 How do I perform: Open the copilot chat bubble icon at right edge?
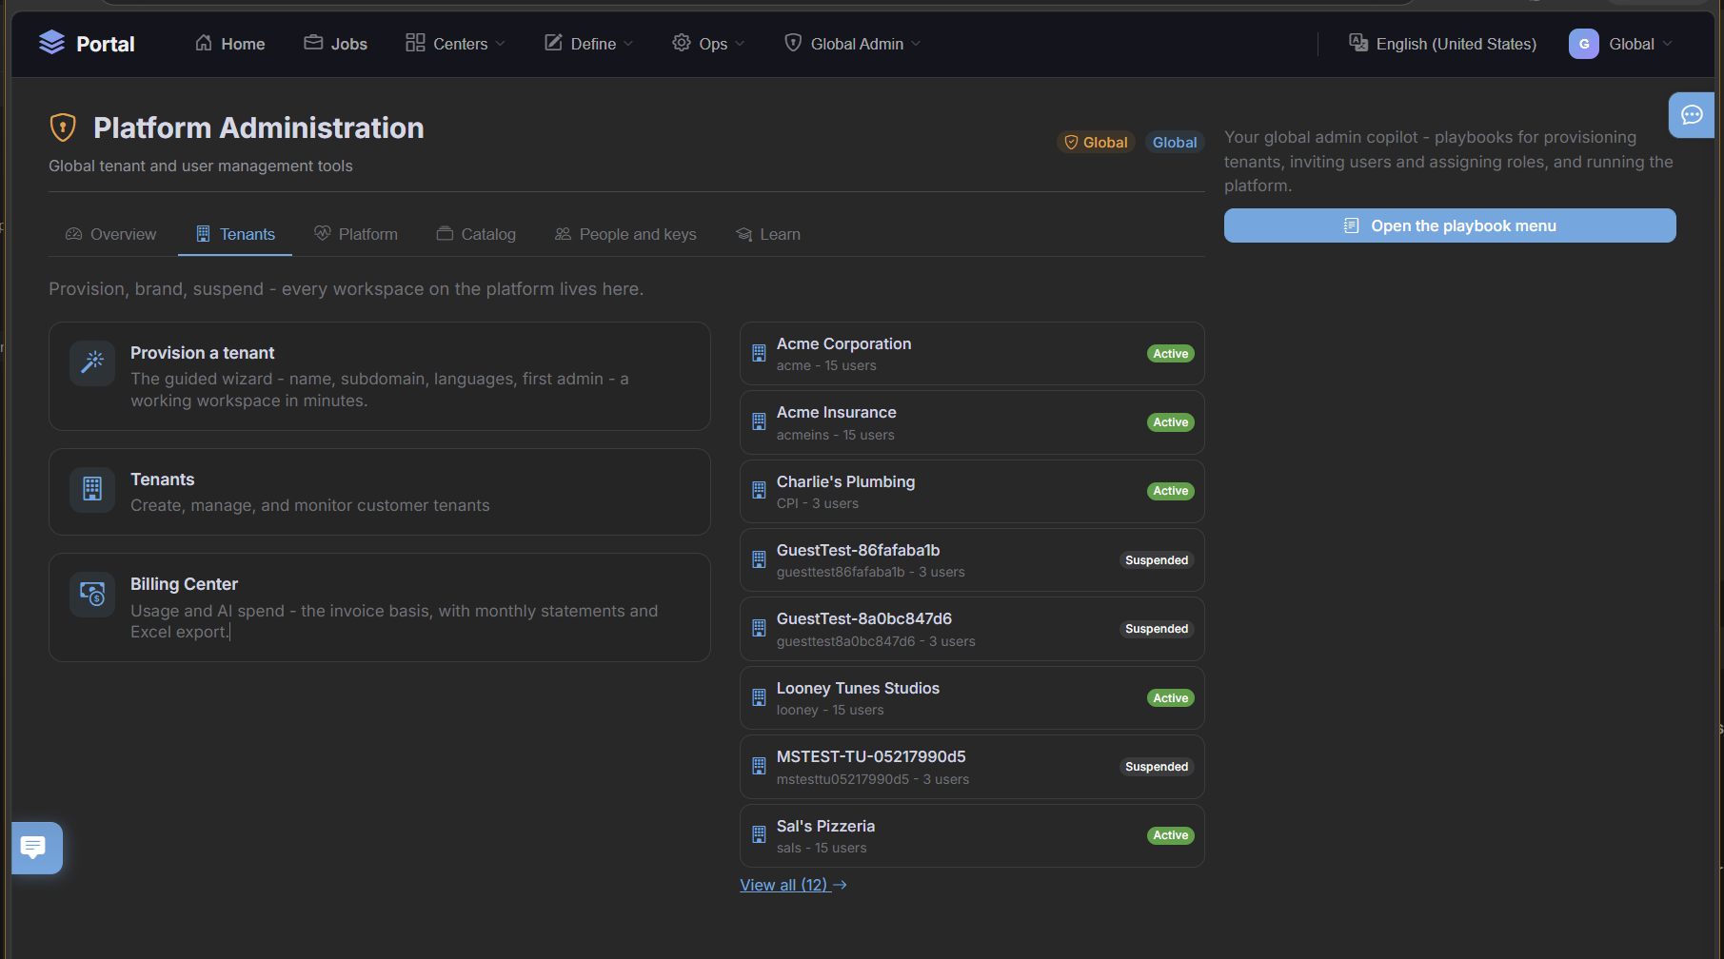pyautogui.click(x=1692, y=115)
